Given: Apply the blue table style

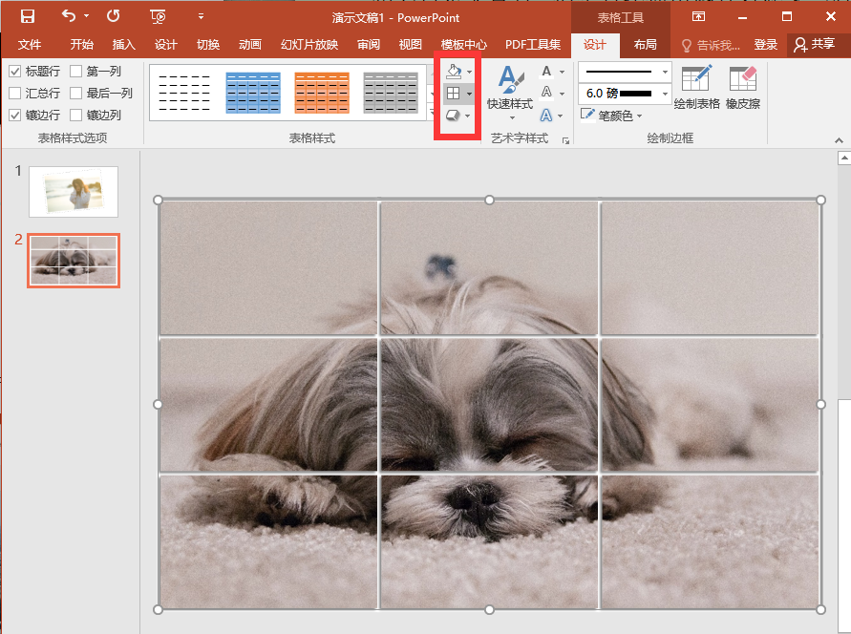Looking at the screenshot, I should tap(253, 93).
